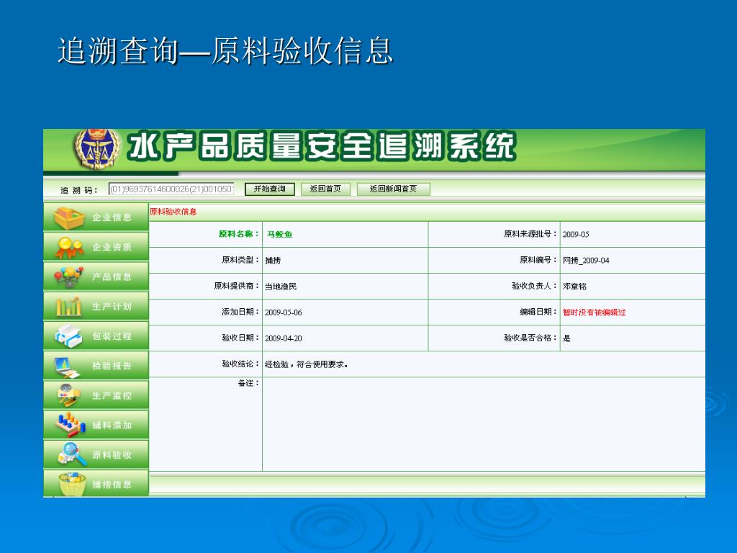Click the 追溯码 input field
This screenshot has width=737, height=553.
171,189
